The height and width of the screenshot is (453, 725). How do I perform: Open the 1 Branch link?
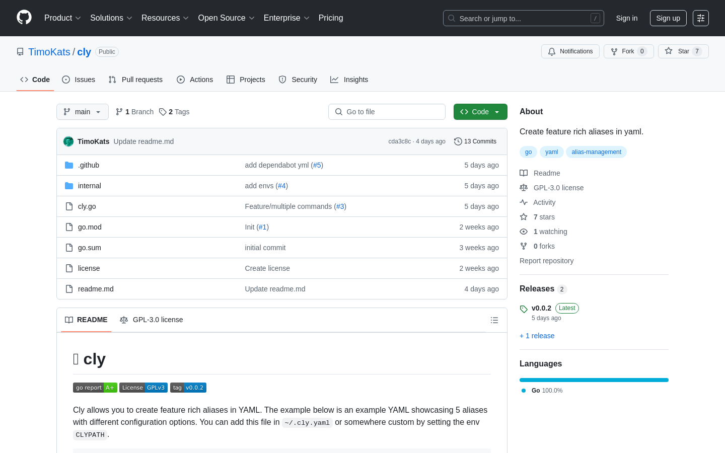tap(134, 112)
